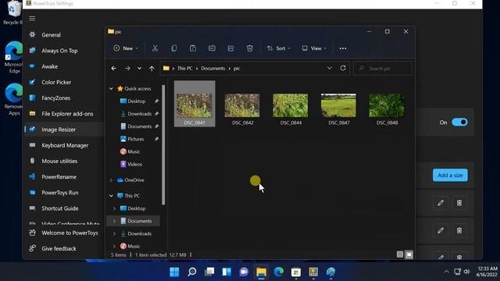Click the Rename icon in File Explorer toolbar
Screen dimensions: 500x281
(212, 48)
